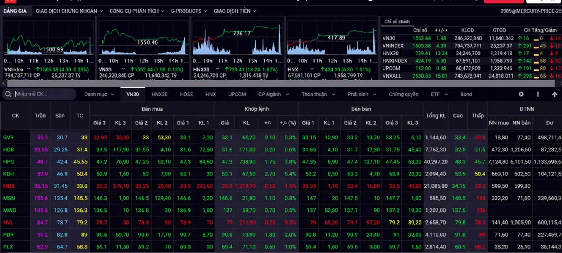
Task: Open MSN stock ticker
Action: (9, 198)
